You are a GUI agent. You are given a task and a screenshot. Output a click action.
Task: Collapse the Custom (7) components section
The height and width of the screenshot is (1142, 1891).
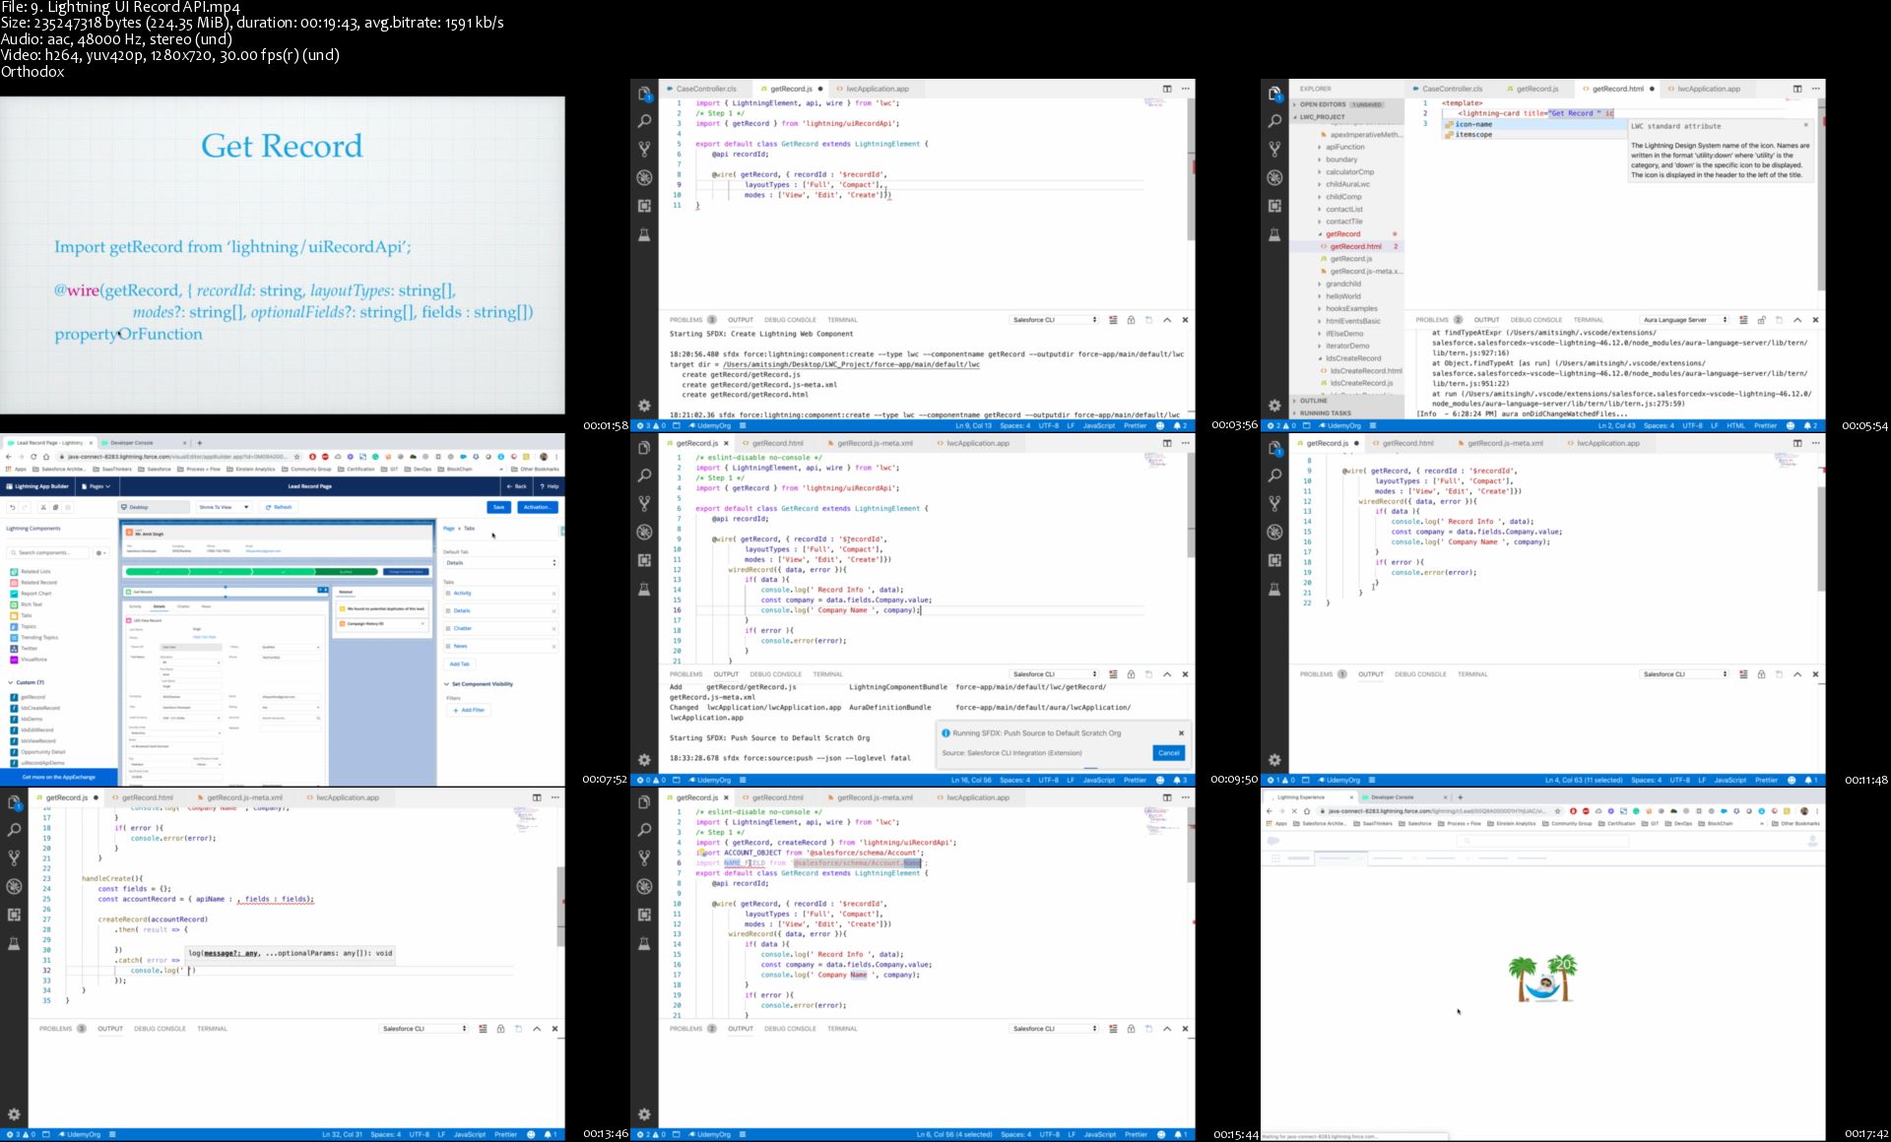point(27,682)
